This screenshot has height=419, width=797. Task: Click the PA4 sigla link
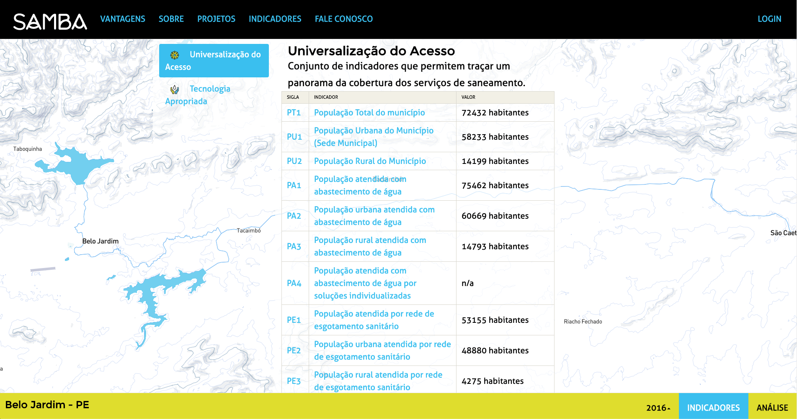294,283
